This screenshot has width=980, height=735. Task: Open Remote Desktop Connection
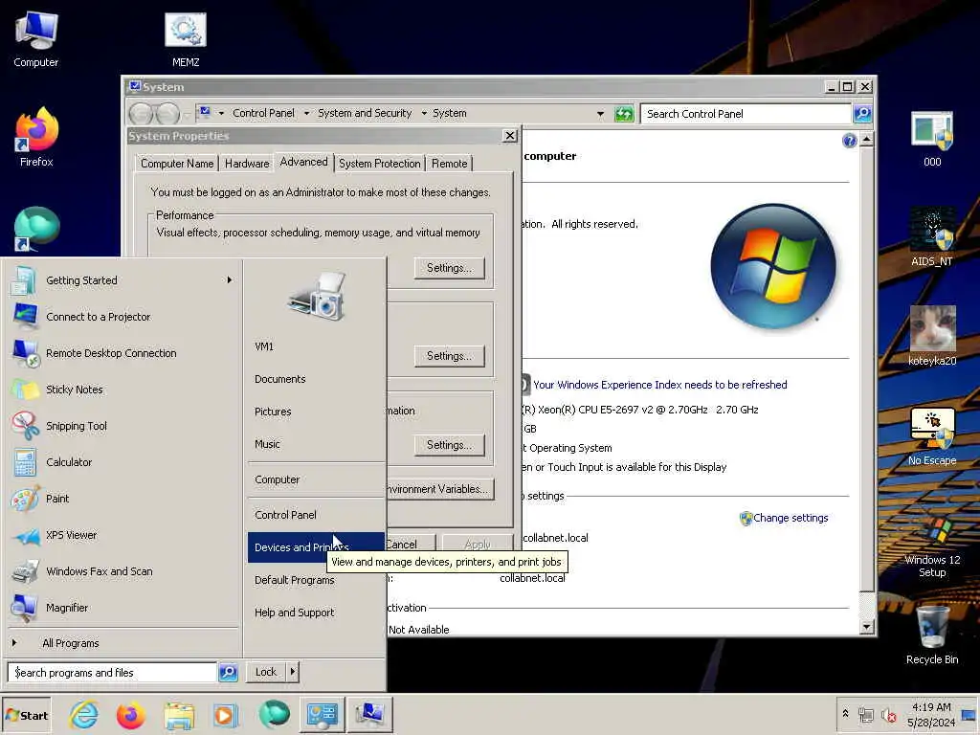click(122, 353)
